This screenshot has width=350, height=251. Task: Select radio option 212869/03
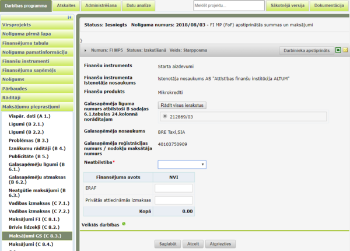pyautogui.click(x=164, y=116)
